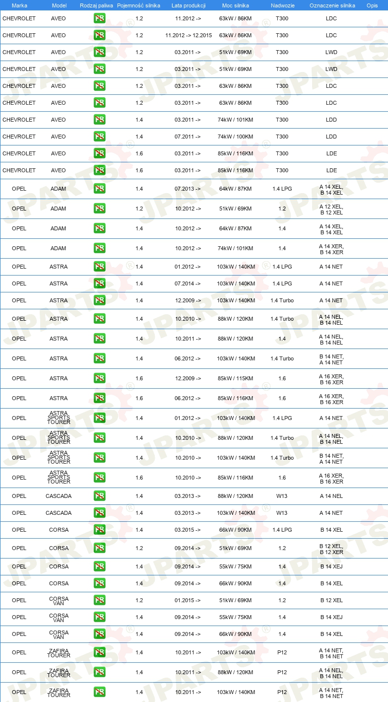
Task: Click the Model column header
Action: click(59, 5)
